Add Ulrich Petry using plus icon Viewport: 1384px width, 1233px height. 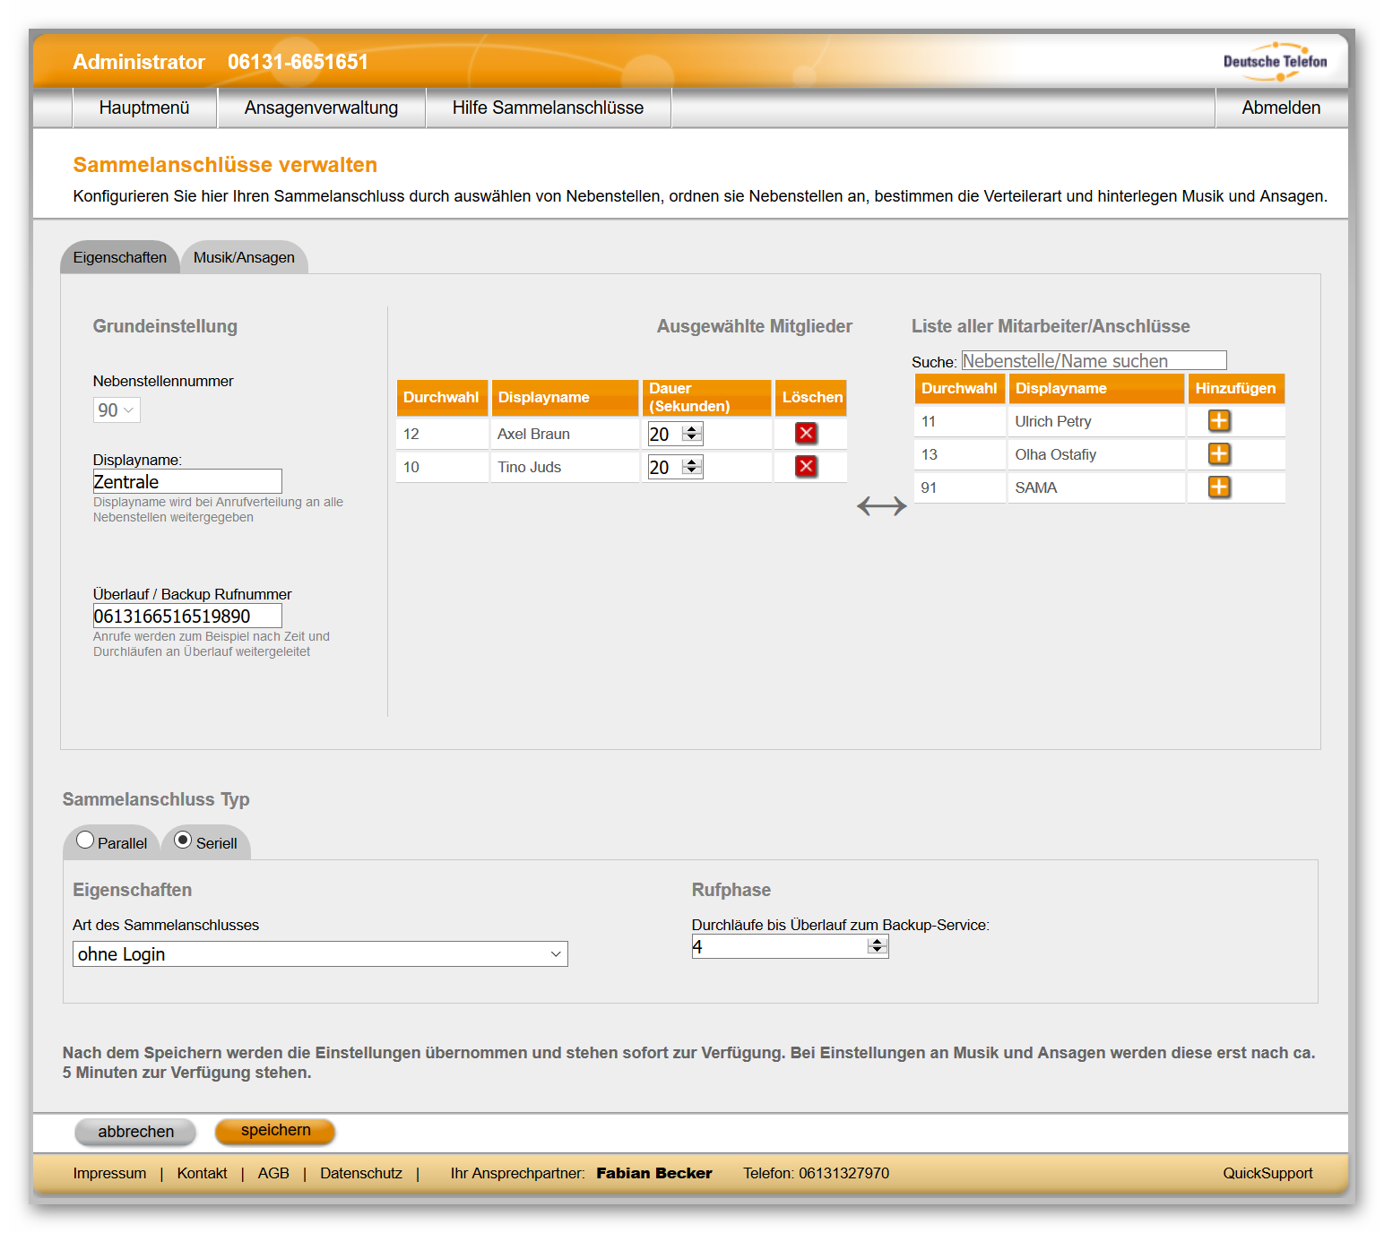click(x=1219, y=421)
